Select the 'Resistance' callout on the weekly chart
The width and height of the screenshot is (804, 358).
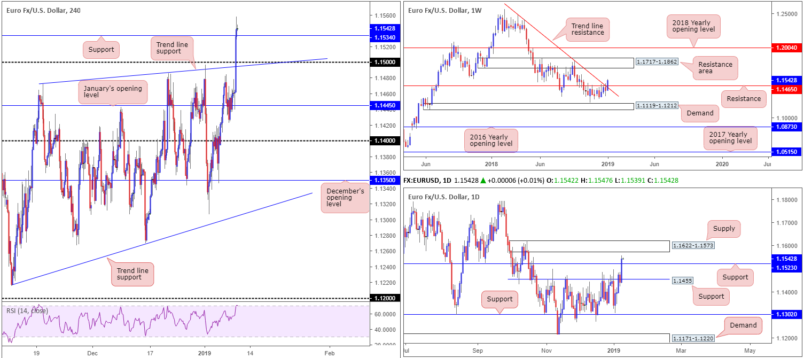[x=743, y=98]
